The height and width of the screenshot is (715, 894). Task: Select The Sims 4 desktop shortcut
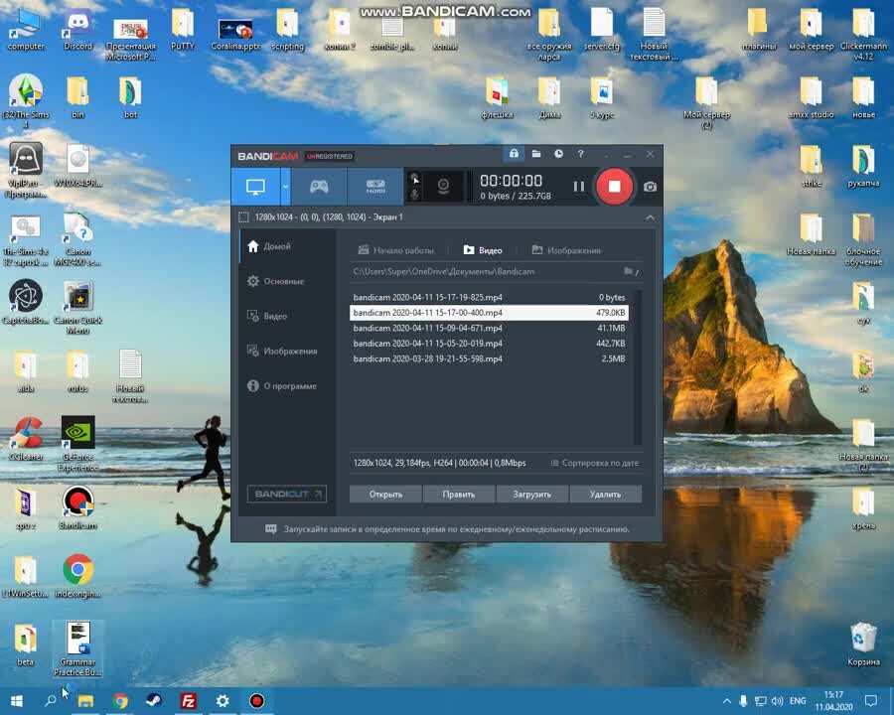[26, 100]
